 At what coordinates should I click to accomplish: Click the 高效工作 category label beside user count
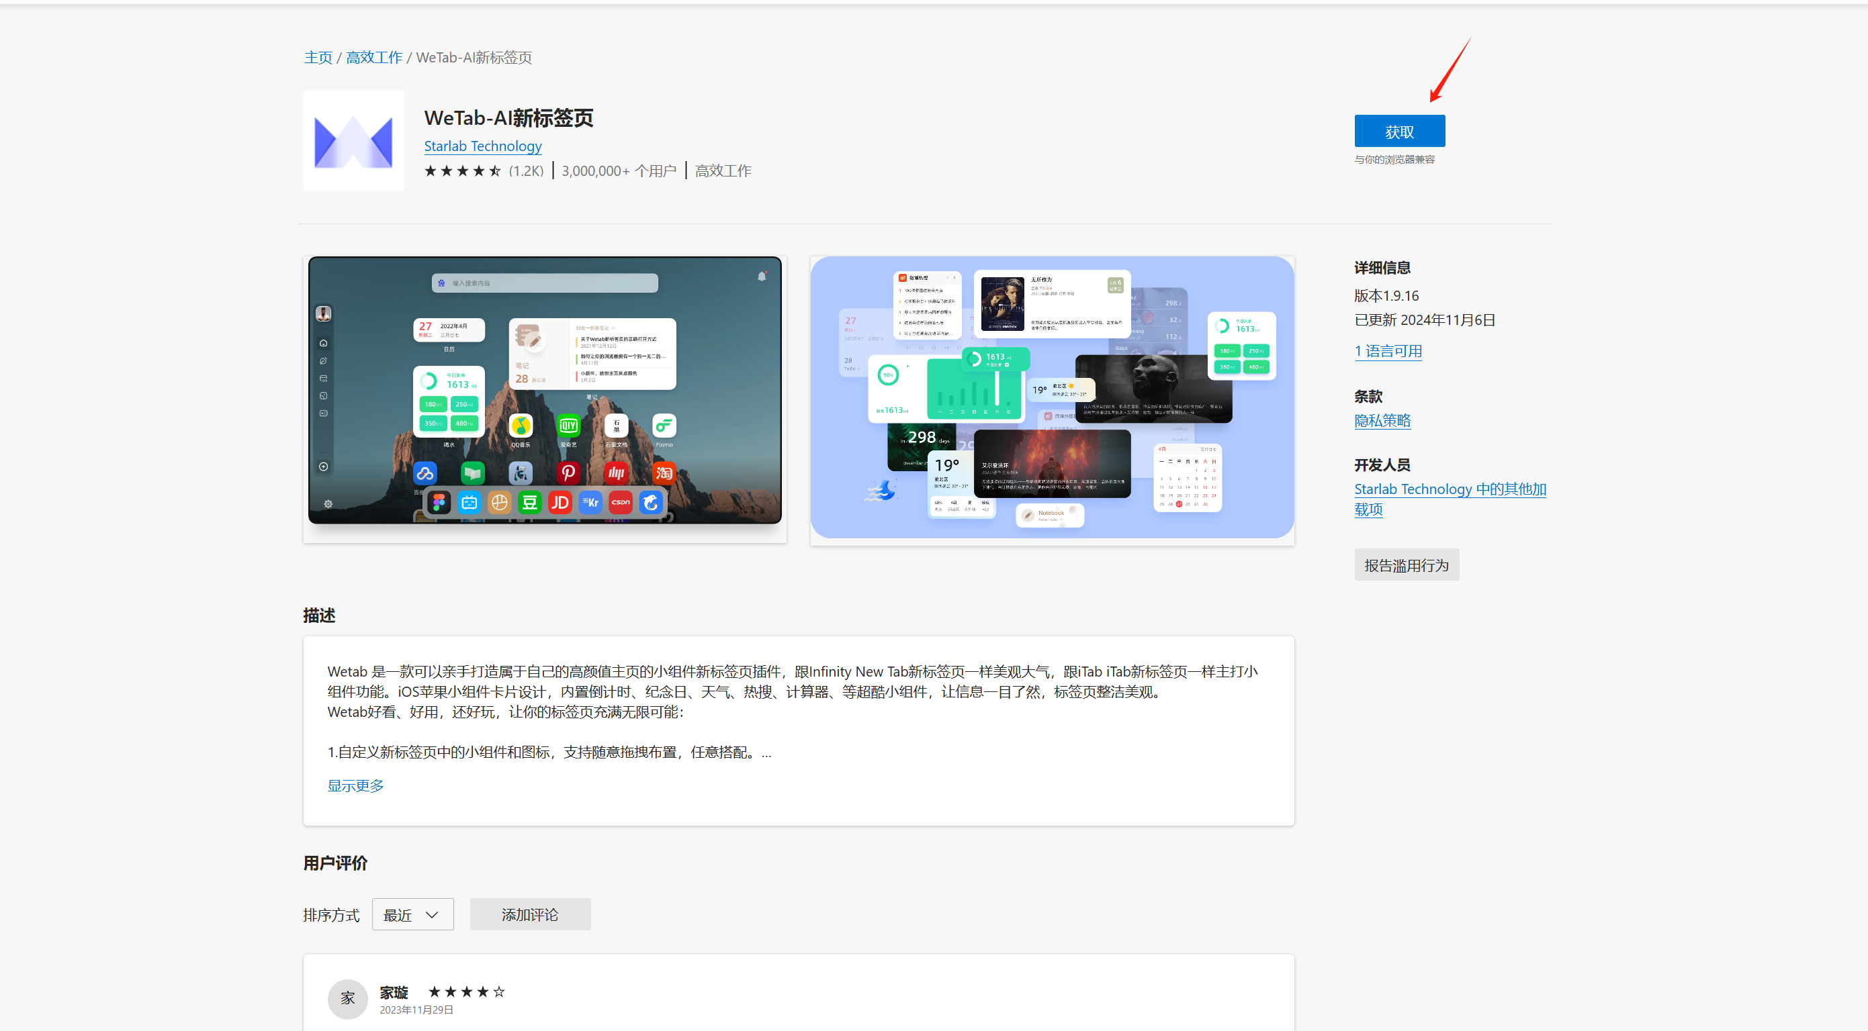click(722, 171)
